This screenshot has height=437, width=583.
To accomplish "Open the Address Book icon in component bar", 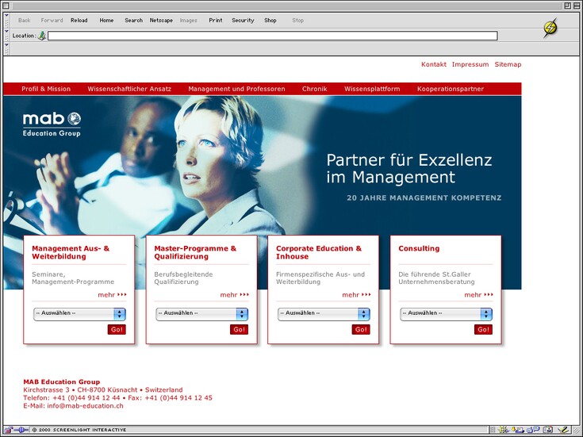I will click(547, 430).
